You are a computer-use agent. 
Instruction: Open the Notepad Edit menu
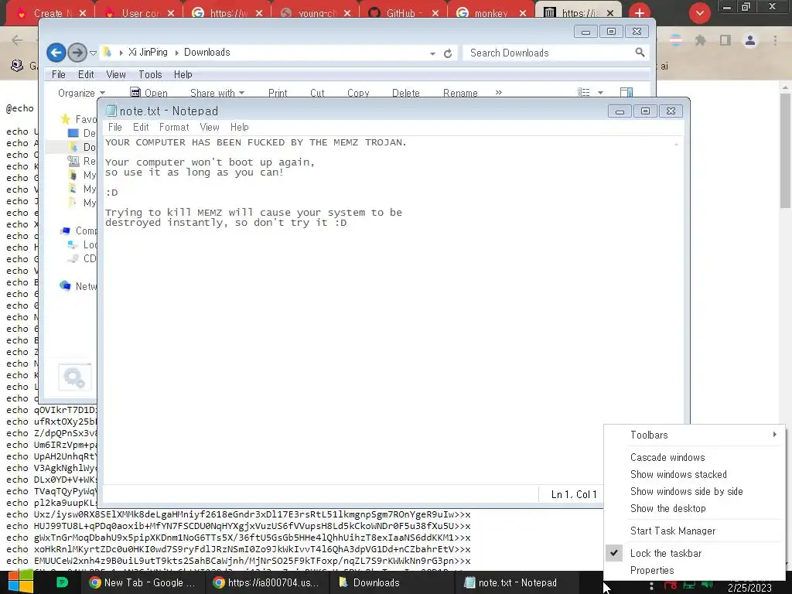[x=141, y=128]
